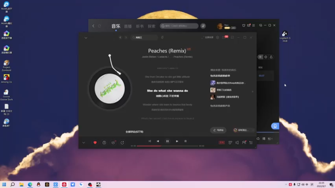Open first playlist containing this song
The height and width of the screenshot is (188, 335).
click(x=228, y=83)
